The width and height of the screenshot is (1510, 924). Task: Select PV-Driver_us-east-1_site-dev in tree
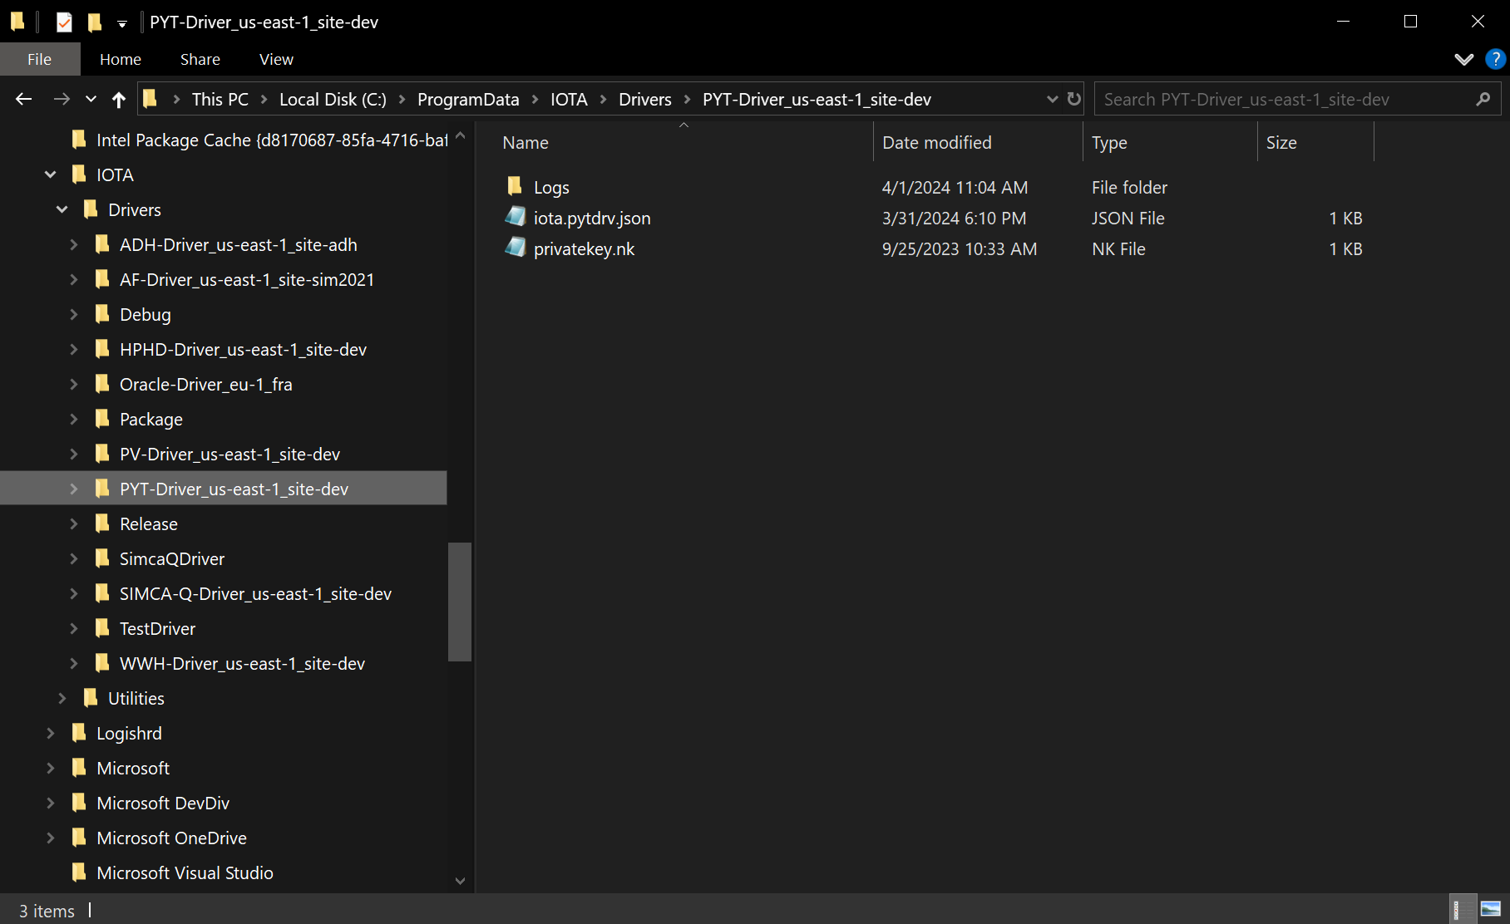pos(229,454)
